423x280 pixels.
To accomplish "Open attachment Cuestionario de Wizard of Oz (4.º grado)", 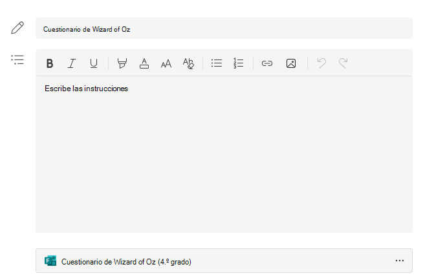I will [224, 261].
